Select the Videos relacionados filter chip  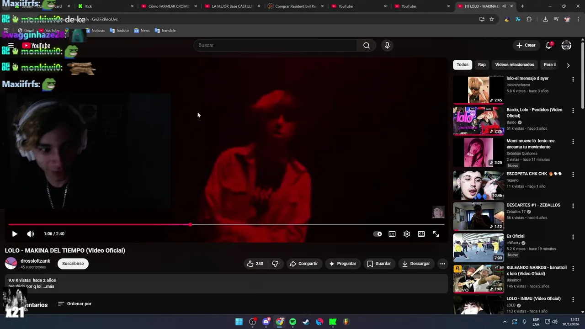pos(515,65)
